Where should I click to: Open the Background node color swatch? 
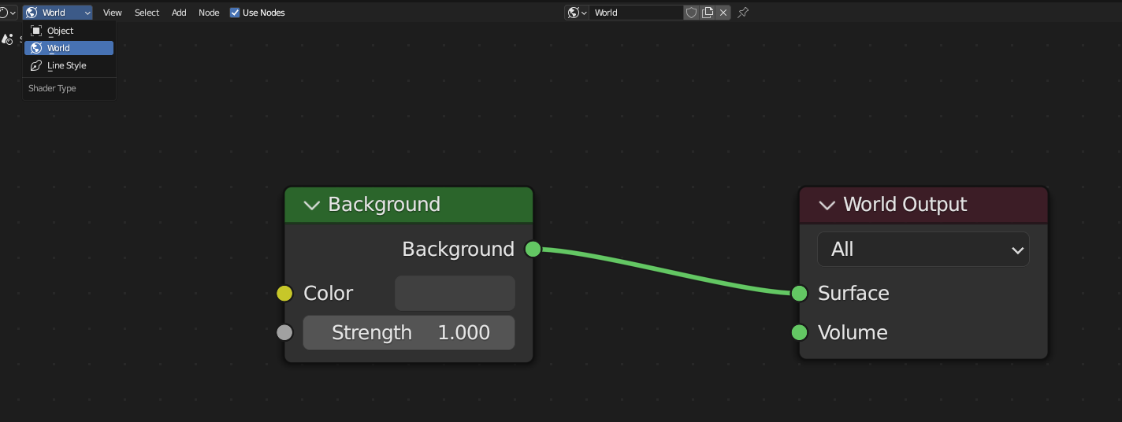click(455, 293)
